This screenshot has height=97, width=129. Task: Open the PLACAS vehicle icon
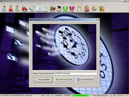coord(25,9)
